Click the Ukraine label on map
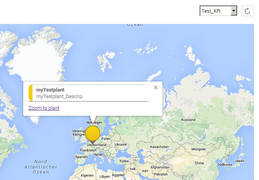This screenshot has height=180, width=259. pyautogui.click(x=120, y=144)
